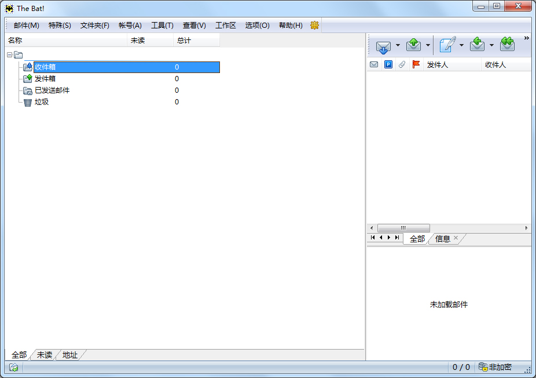Click the 发件箱 outbox folder icon

28,78
